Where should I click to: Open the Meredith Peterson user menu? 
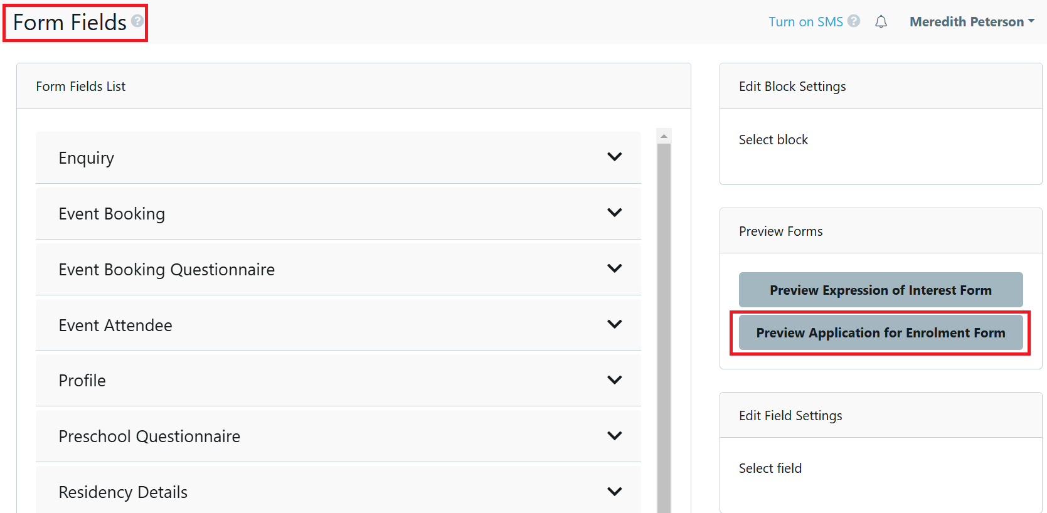coord(971,22)
